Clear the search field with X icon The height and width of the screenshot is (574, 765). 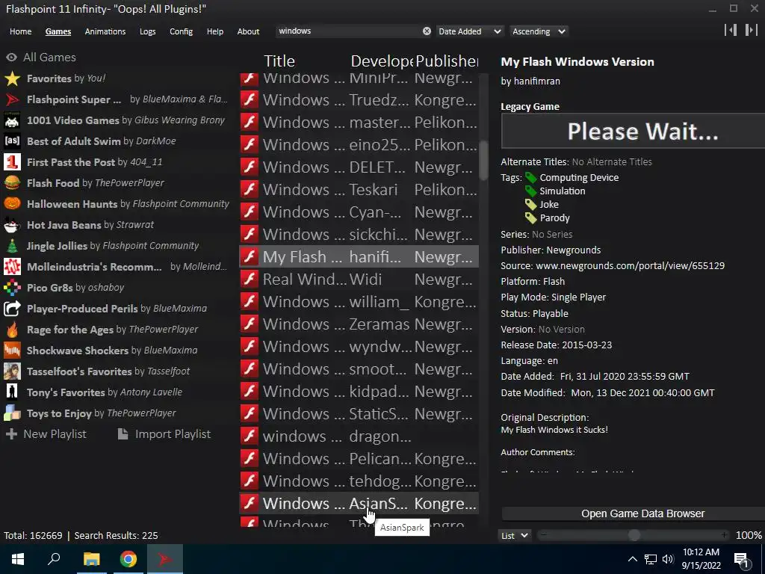[427, 31]
